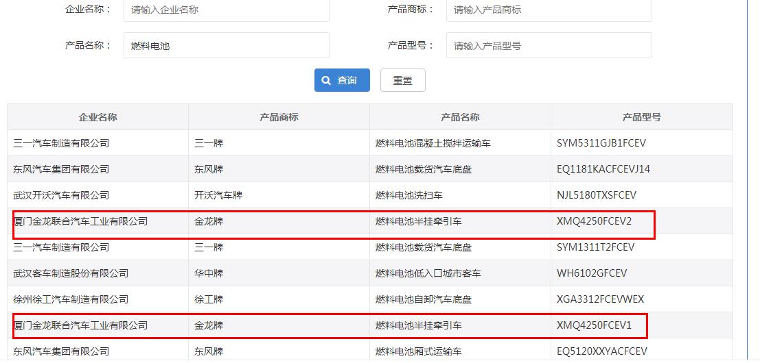Focus the 产品型号 input field

point(549,45)
